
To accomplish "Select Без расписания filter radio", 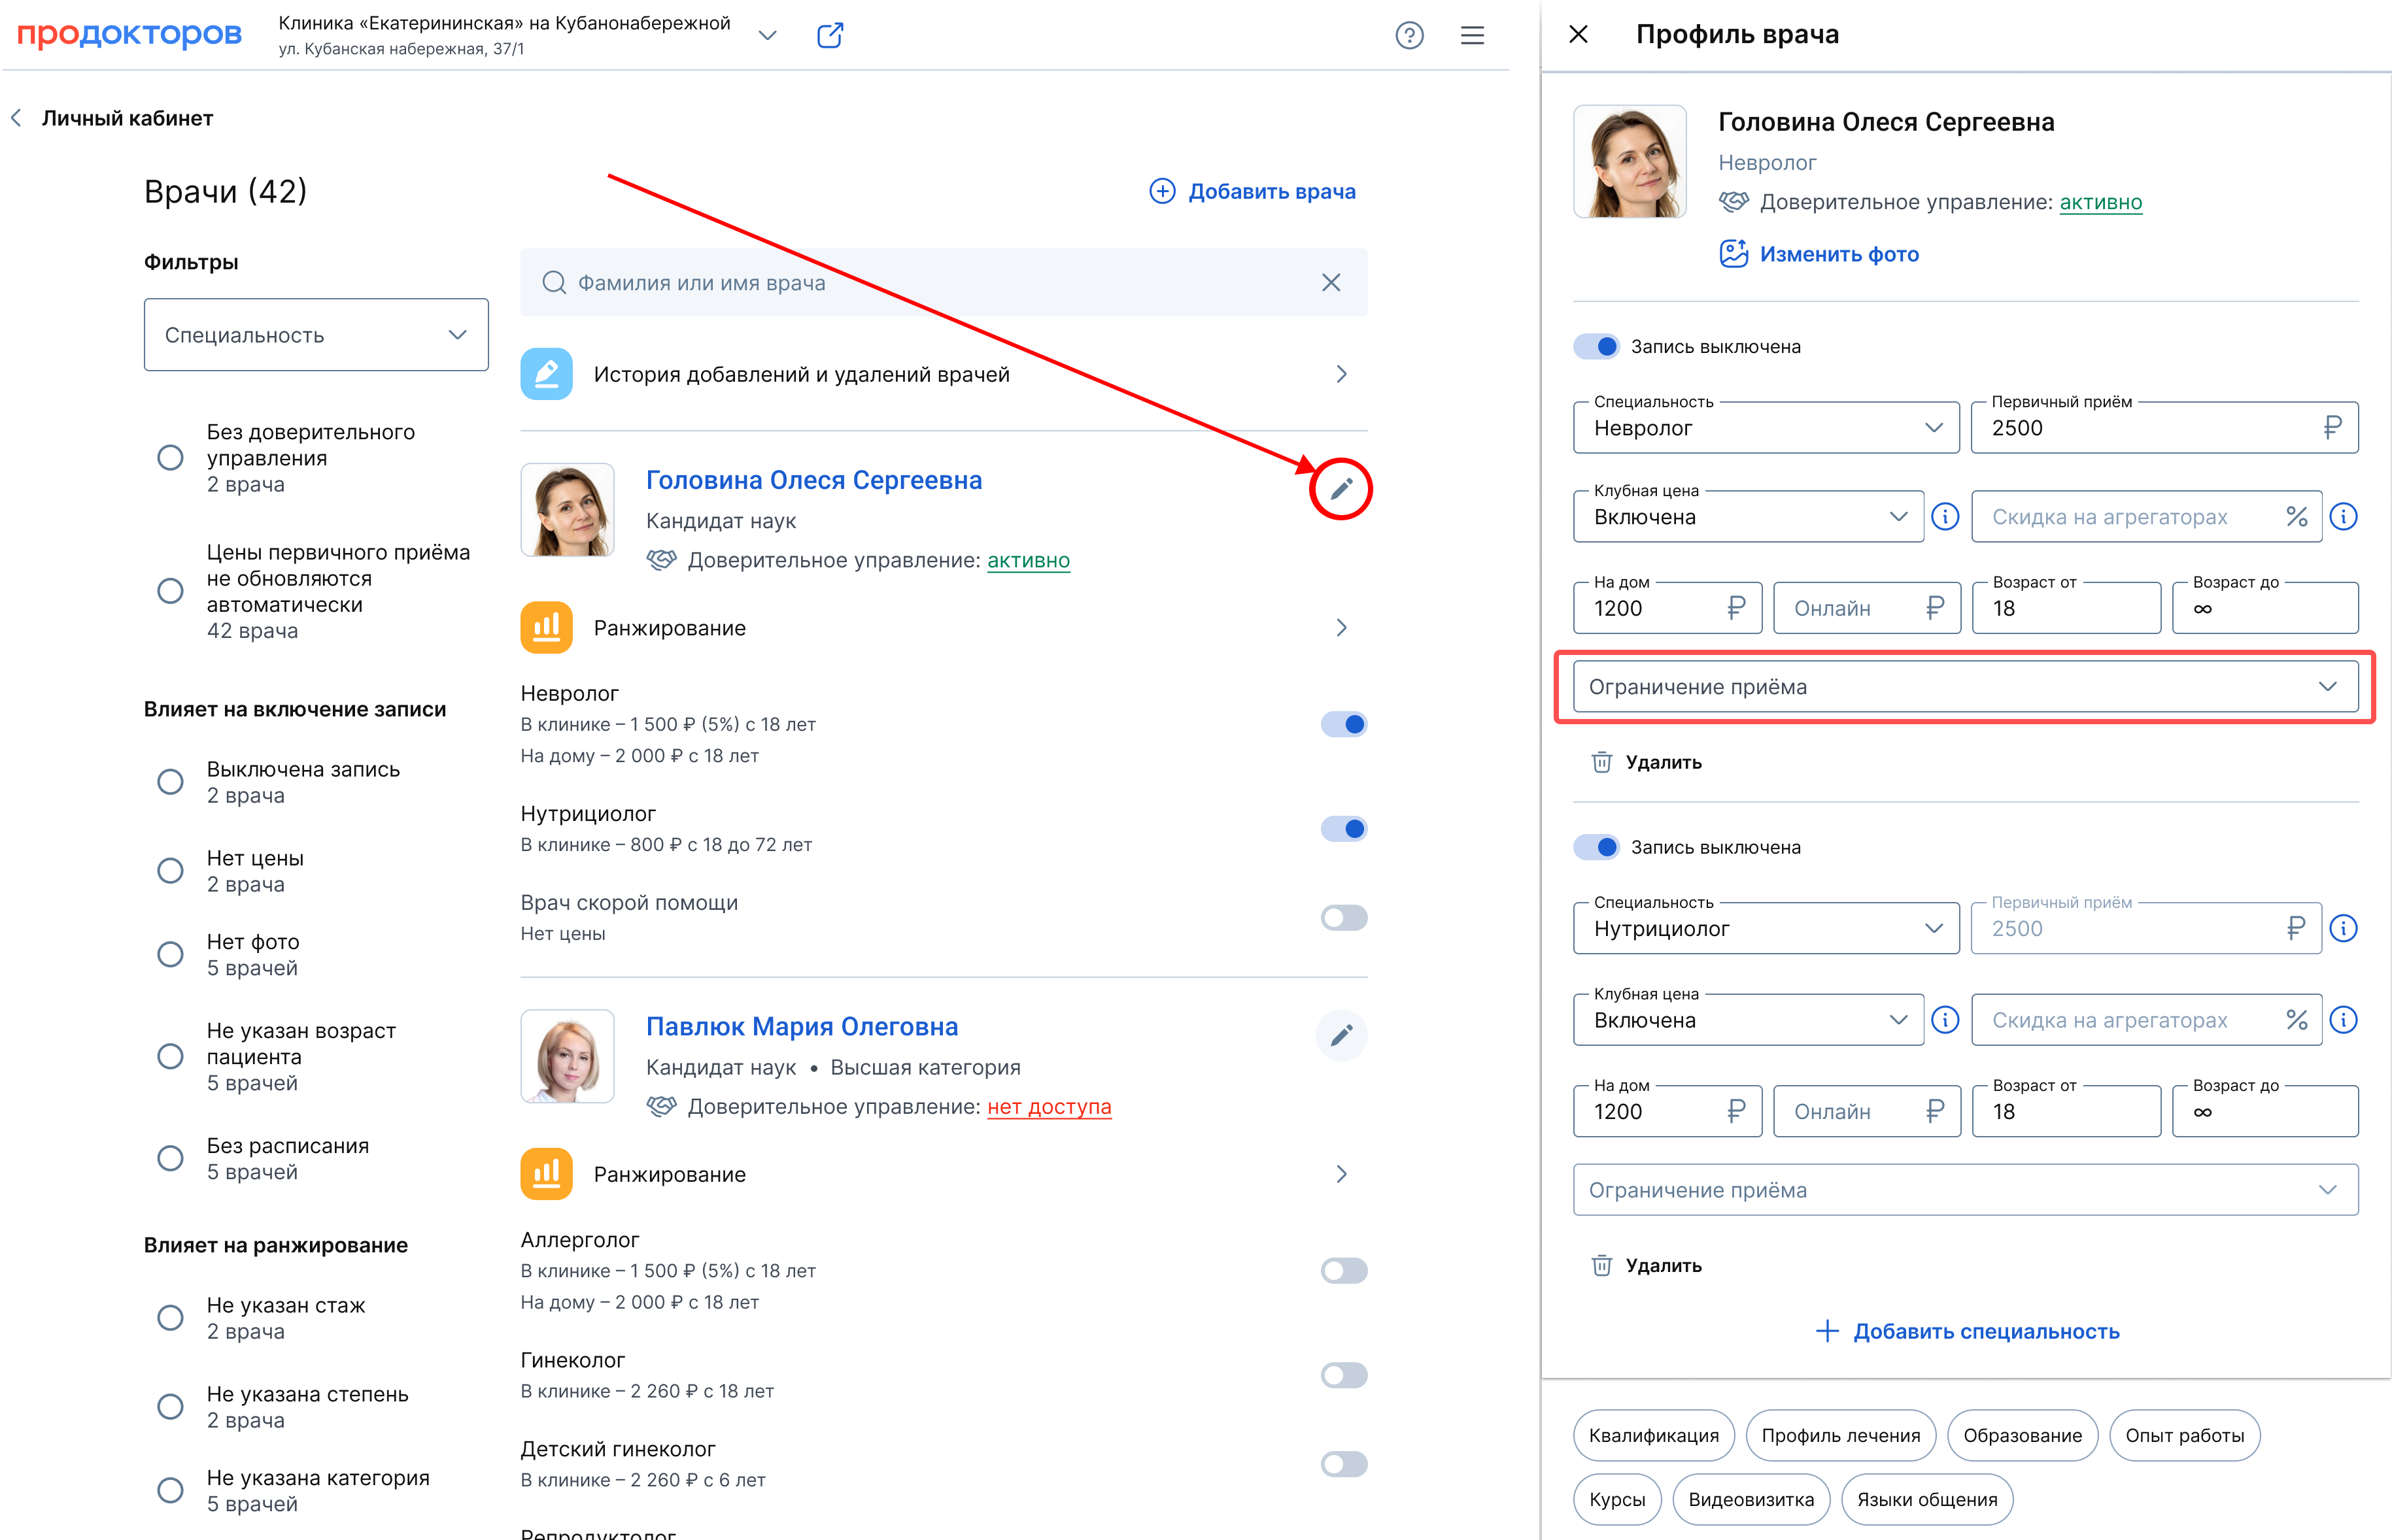I will (x=170, y=1159).
